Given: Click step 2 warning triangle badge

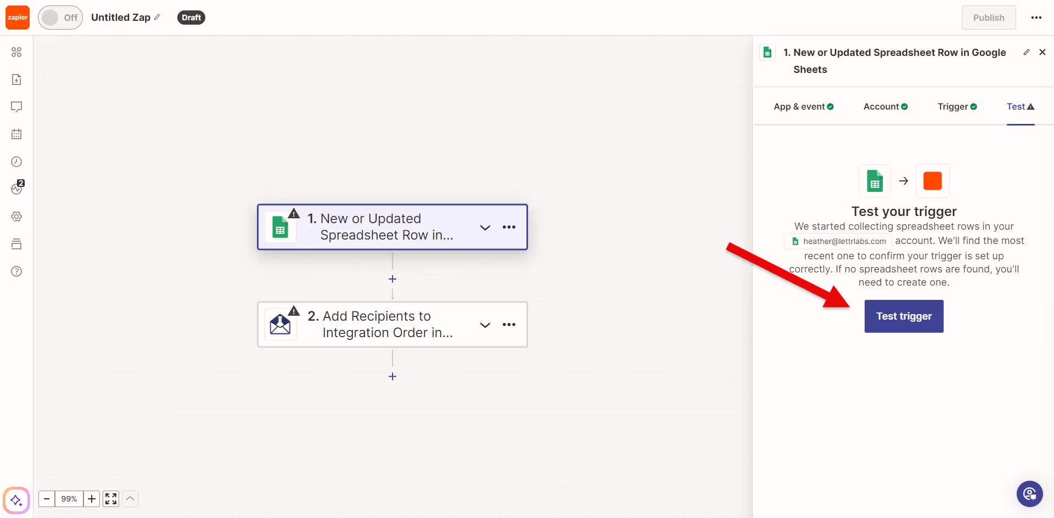Looking at the screenshot, I should click(x=294, y=311).
